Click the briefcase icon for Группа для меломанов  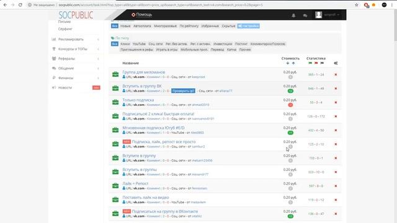pyautogui.click(x=115, y=74)
